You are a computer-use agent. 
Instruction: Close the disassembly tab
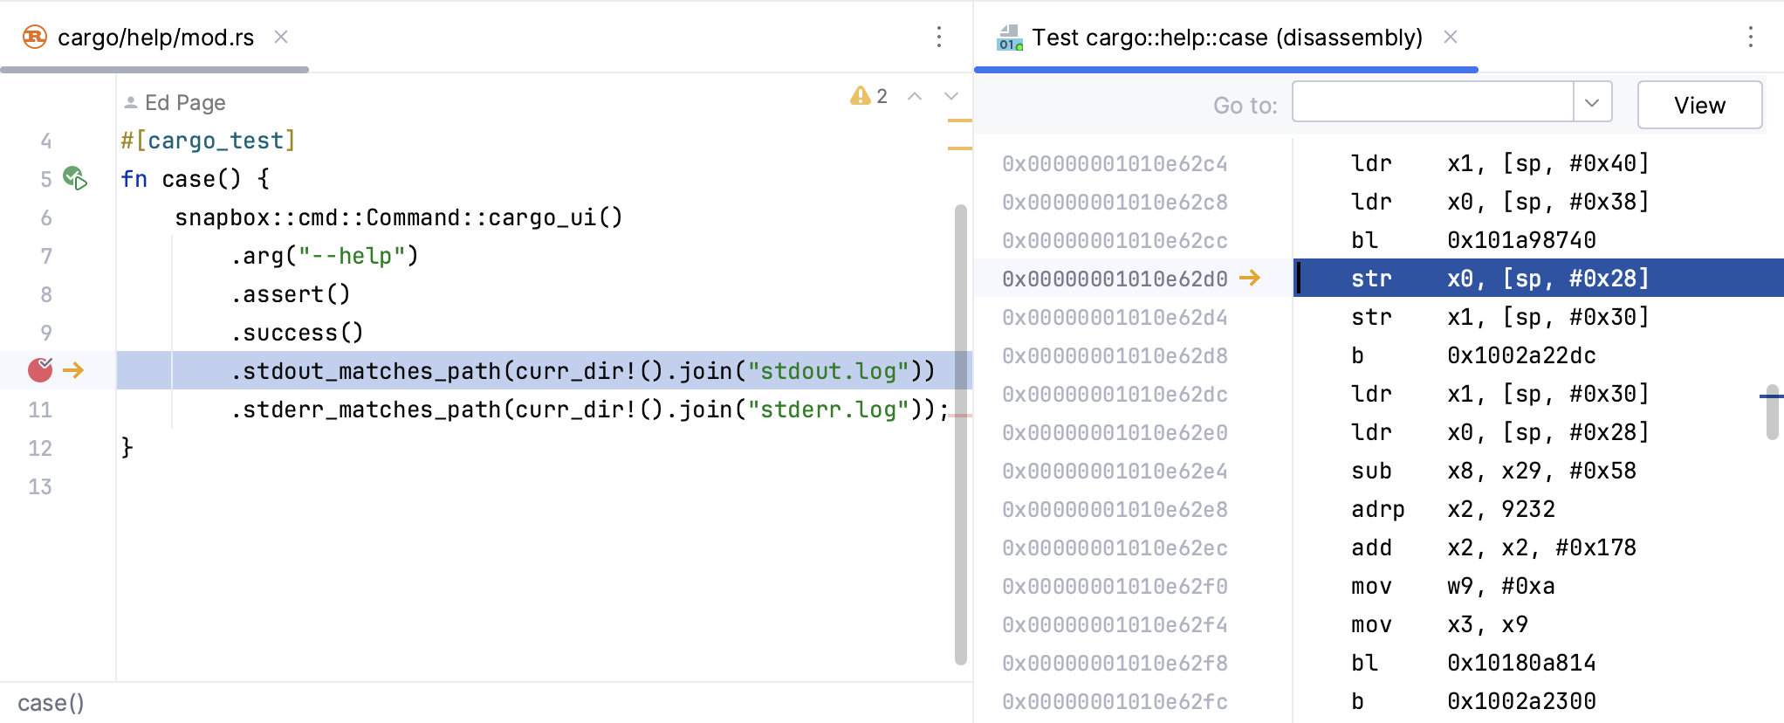click(x=1451, y=37)
